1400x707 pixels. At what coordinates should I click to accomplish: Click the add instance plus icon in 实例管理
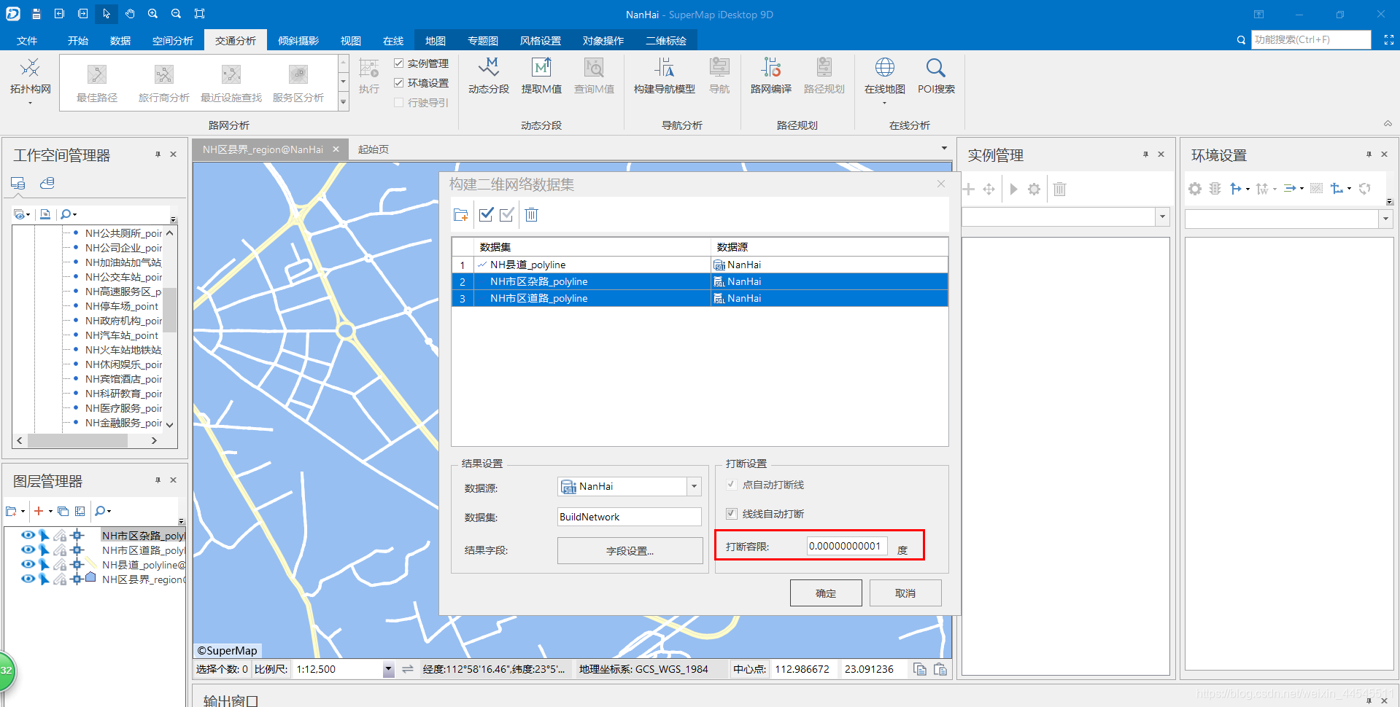coord(969,190)
